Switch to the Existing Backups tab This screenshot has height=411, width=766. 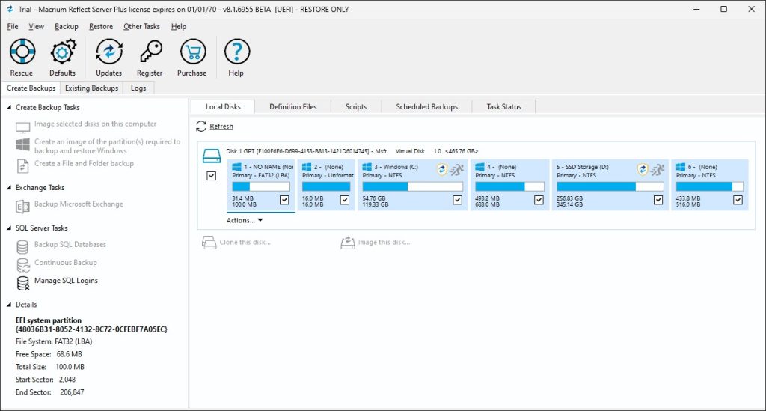92,88
